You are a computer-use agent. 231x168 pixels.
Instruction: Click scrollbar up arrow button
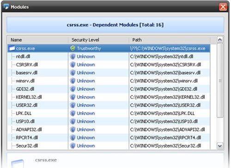[x=220, y=40]
